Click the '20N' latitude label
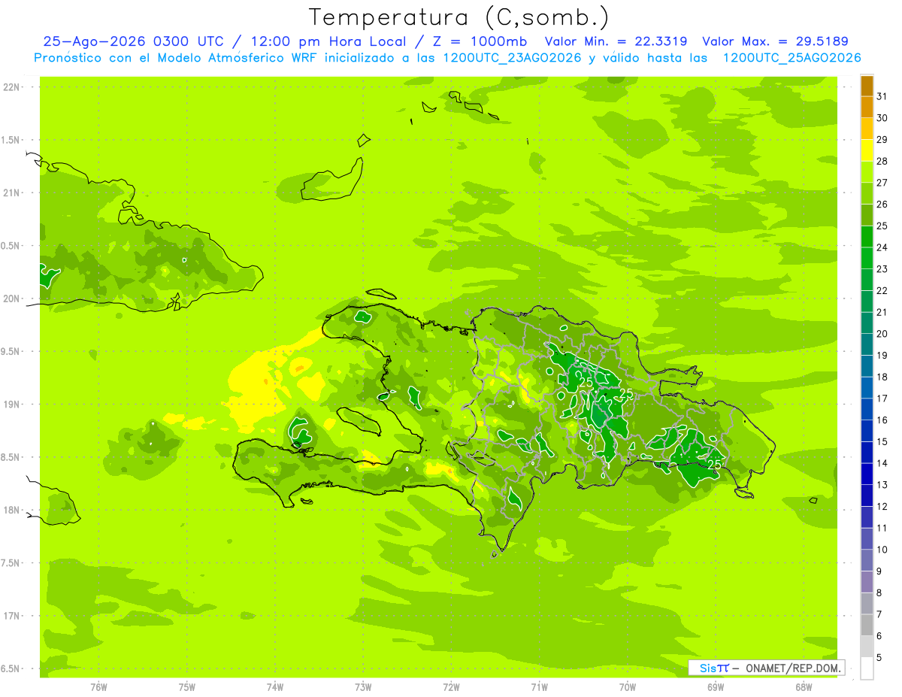This screenshot has width=902, height=697. tap(13, 299)
